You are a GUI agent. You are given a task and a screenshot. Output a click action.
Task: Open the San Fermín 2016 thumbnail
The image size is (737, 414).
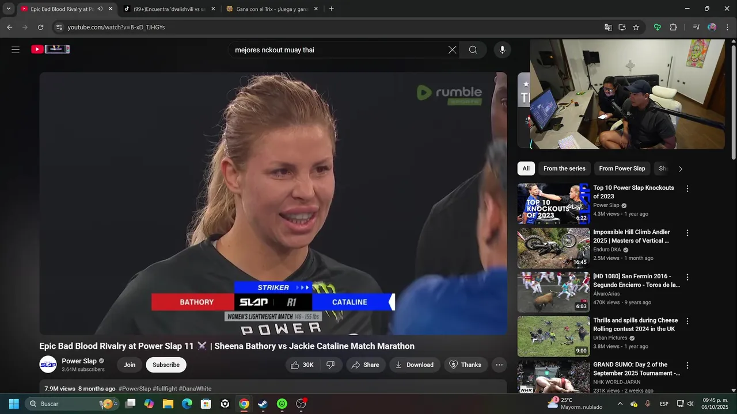[553, 292]
